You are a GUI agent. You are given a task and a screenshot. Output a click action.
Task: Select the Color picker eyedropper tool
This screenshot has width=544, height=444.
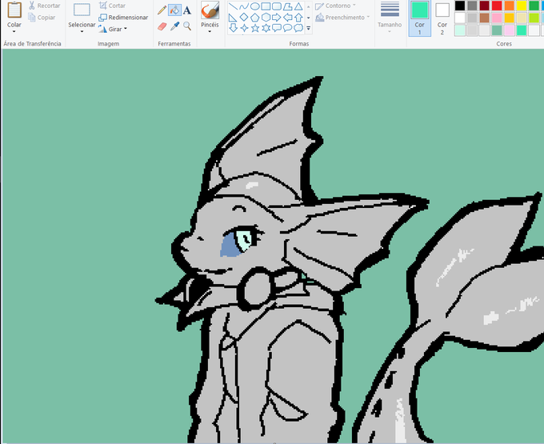(174, 26)
